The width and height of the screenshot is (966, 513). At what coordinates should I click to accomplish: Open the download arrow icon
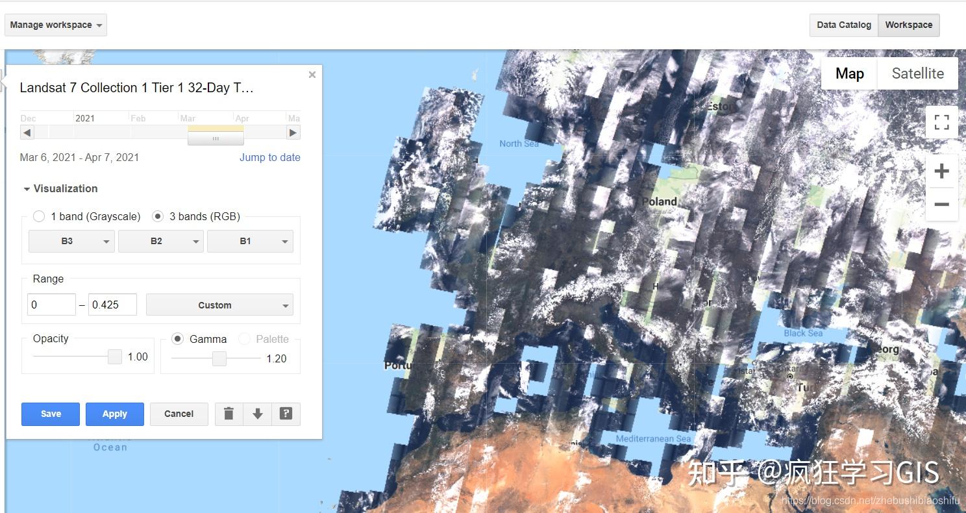(257, 414)
